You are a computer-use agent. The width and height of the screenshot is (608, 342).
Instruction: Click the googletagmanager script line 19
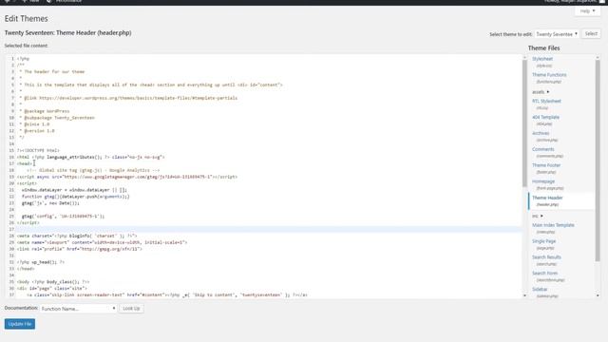click(127, 177)
